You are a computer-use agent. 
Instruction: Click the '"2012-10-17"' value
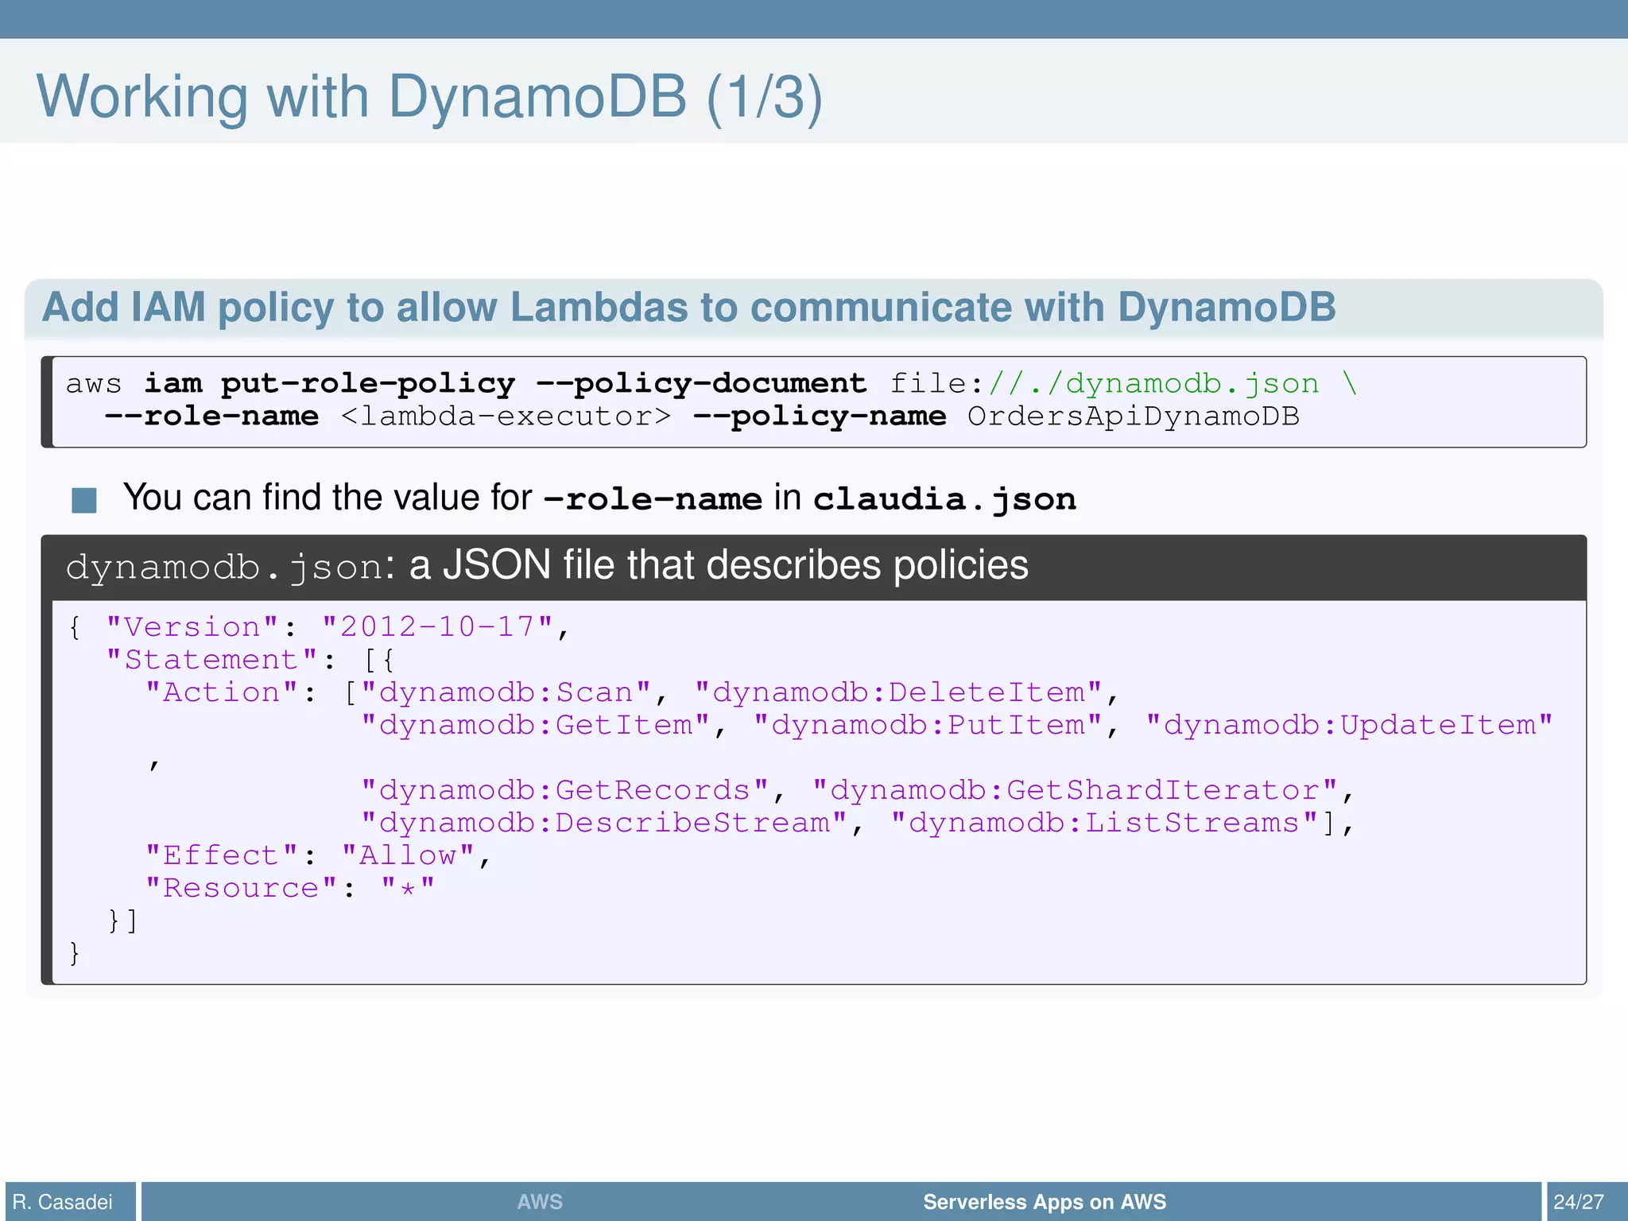coord(437,627)
